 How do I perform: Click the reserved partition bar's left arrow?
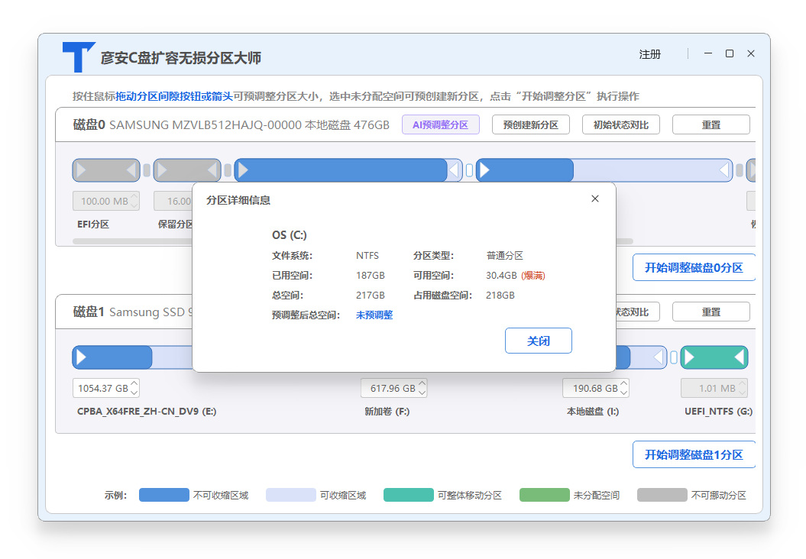pos(162,170)
